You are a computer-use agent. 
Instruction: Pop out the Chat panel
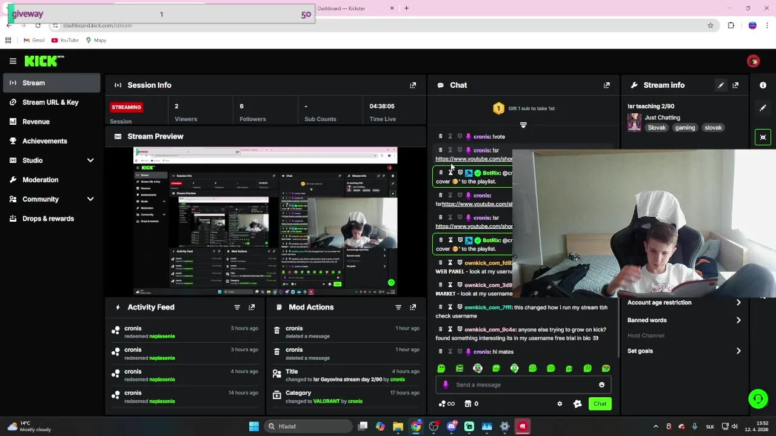pyautogui.click(x=606, y=85)
